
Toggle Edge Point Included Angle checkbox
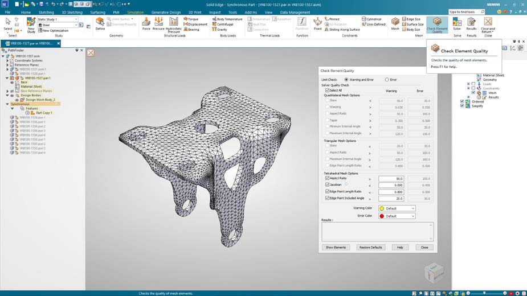click(x=327, y=198)
